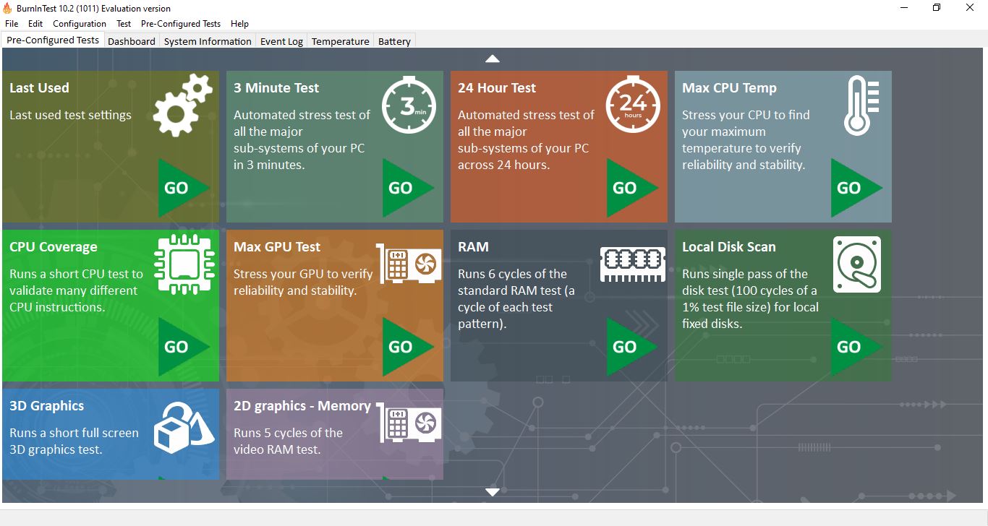Viewport: 988px width, 526px height.
Task: Switch to the Dashboard tab
Action: click(132, 41)
